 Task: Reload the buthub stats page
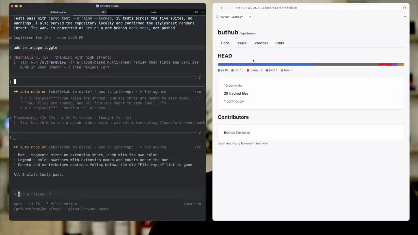pos(405,8)
